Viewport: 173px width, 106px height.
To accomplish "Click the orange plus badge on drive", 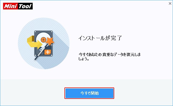I will pyautogui.click(x=48, y=52).
